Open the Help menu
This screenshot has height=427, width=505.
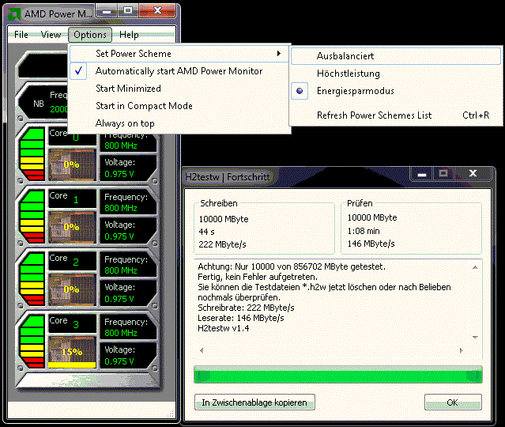pos(129,35)
